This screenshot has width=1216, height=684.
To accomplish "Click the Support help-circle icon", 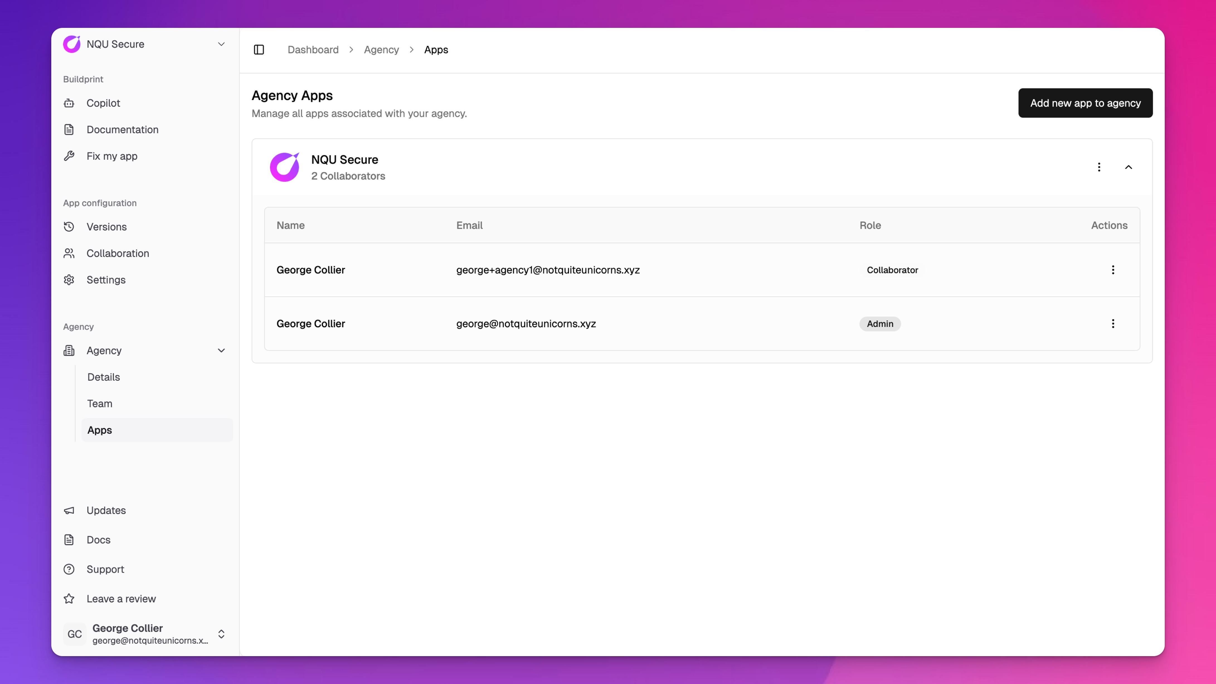I will click(x=69, y=569).
